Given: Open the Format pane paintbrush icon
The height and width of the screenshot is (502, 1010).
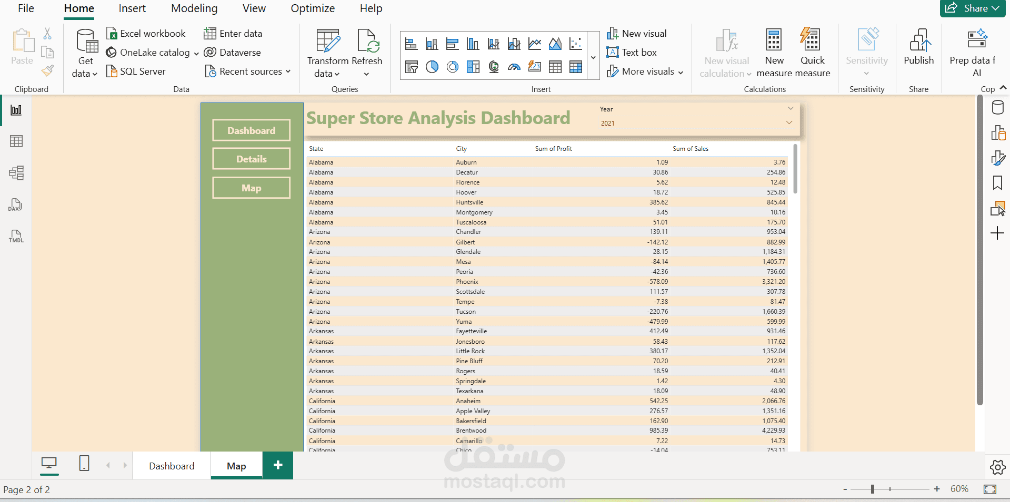Looking at the screenshot, I should point(997,158).
